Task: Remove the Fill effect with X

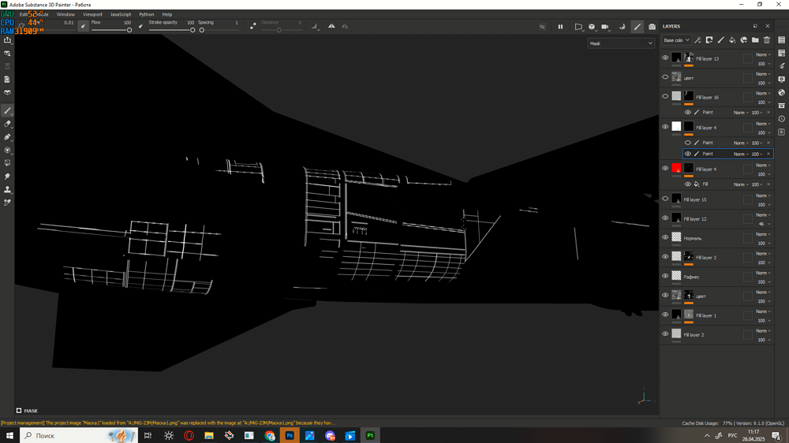Action: (768, 184)
